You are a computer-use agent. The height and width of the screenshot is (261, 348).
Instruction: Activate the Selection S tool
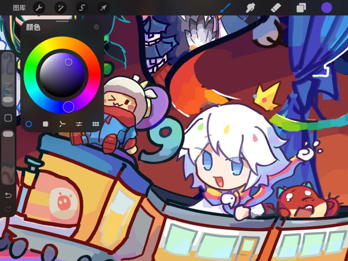pos(82,8)
